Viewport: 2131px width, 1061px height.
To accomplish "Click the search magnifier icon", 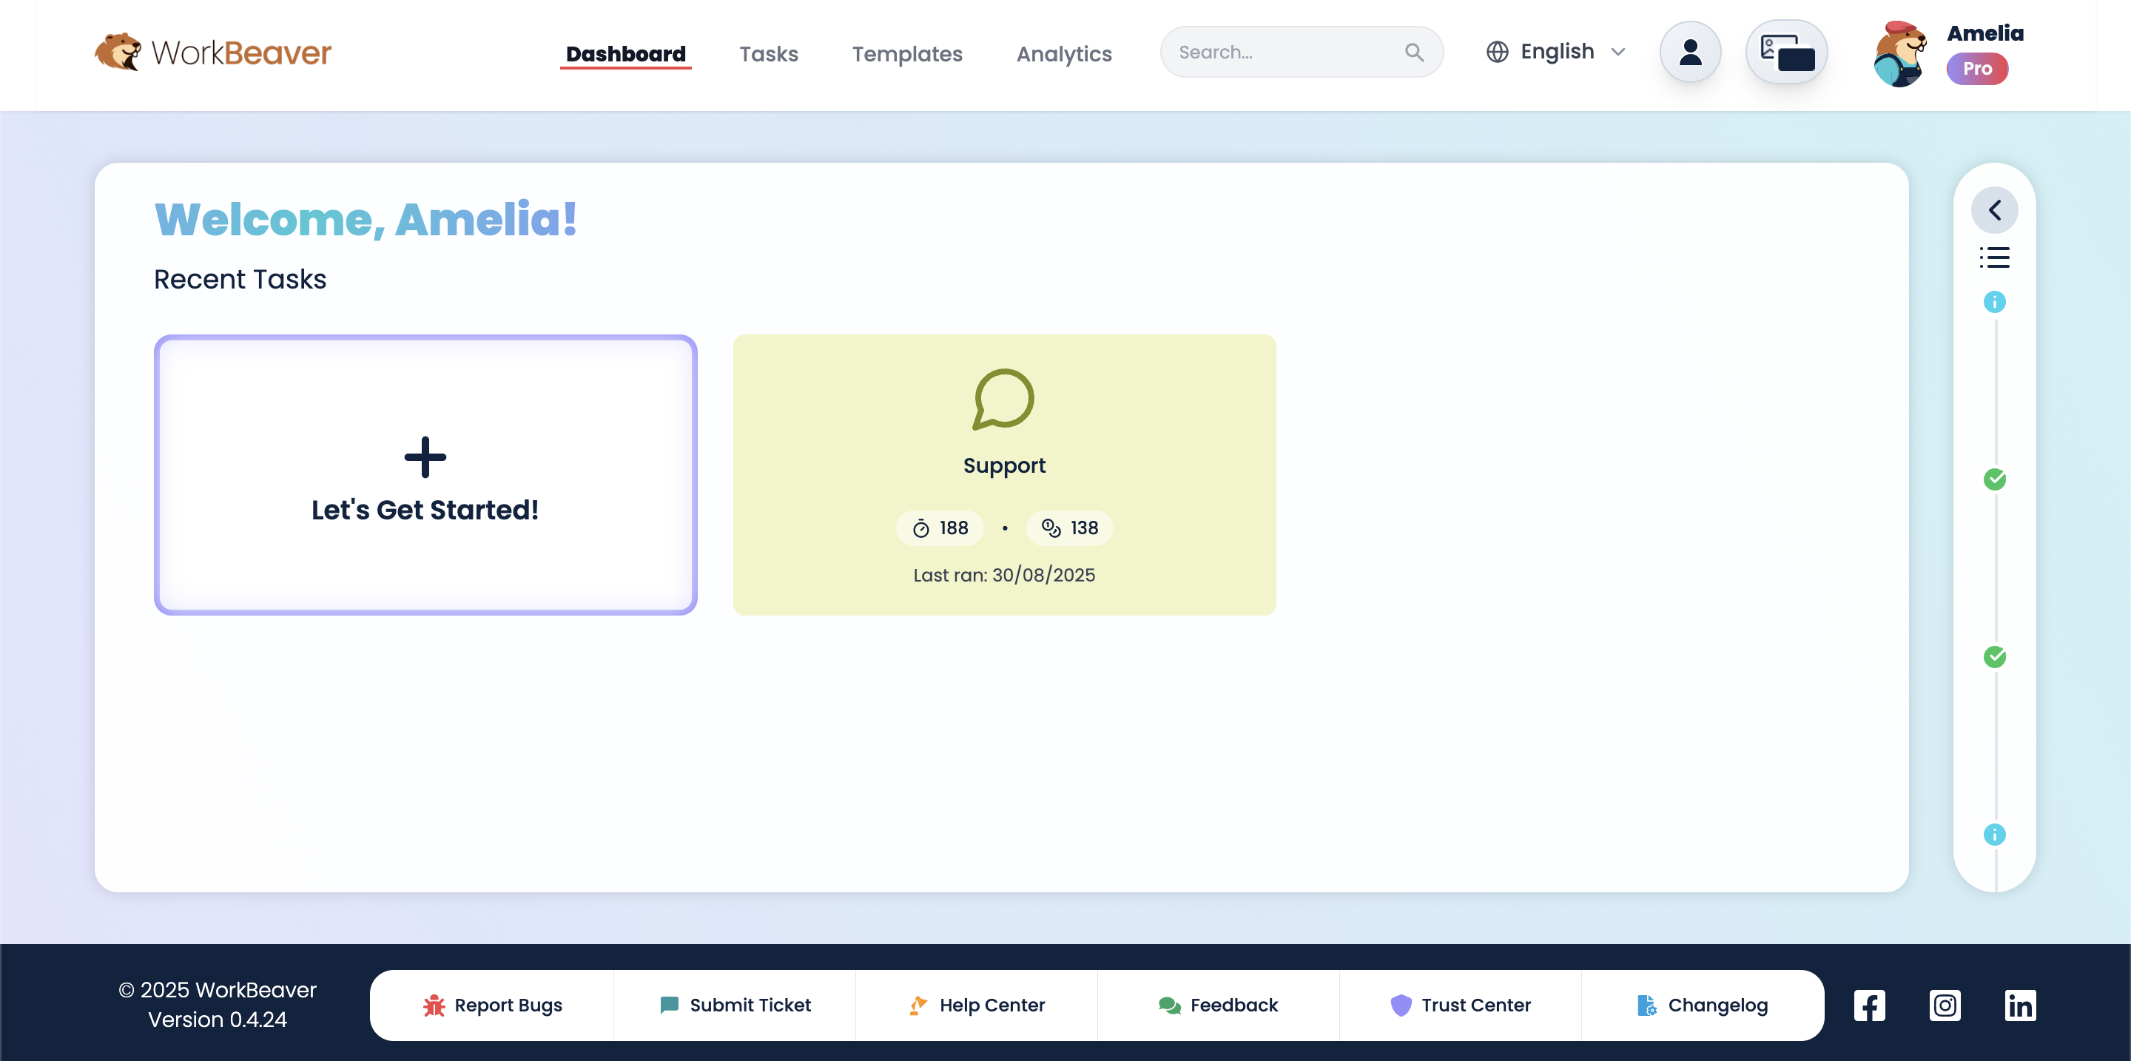I will click(1414, 51).
